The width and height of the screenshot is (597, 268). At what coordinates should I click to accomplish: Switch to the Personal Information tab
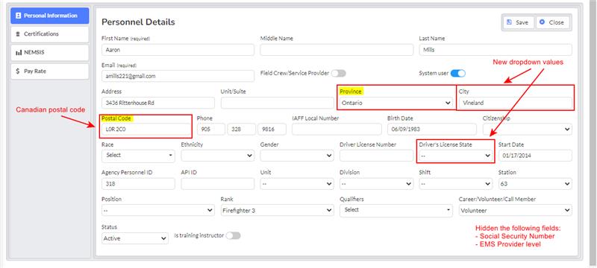(x=50, y=16)
